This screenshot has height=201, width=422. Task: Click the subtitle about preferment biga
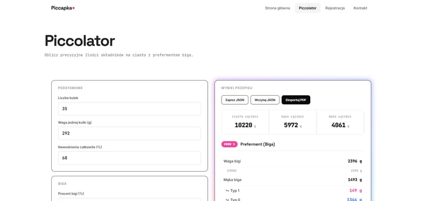point(119,55)
